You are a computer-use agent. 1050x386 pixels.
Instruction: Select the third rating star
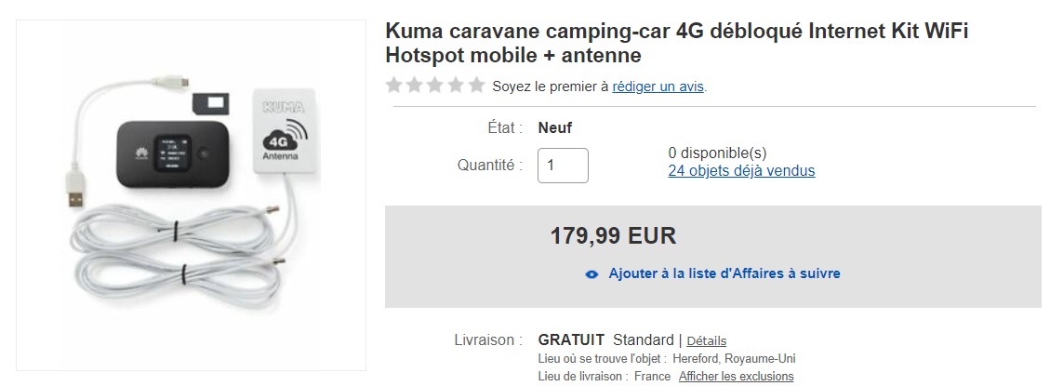(x=435, y=86)
